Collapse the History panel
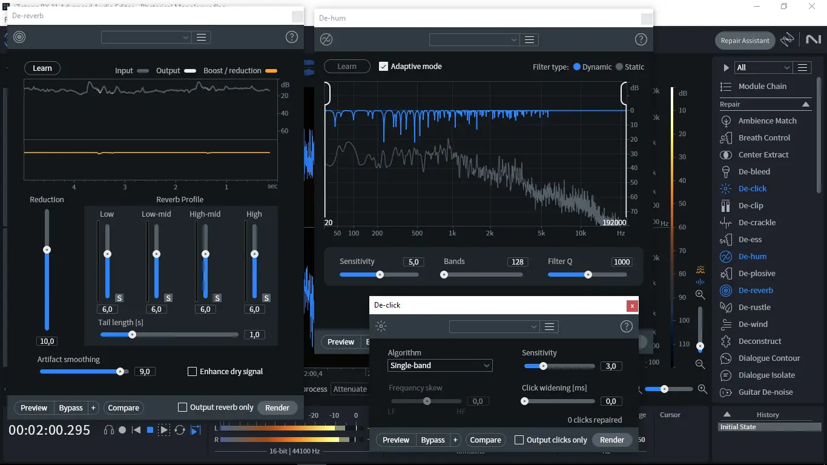The height and width of the screenshot is (465, 827). [x=727, y=415]
